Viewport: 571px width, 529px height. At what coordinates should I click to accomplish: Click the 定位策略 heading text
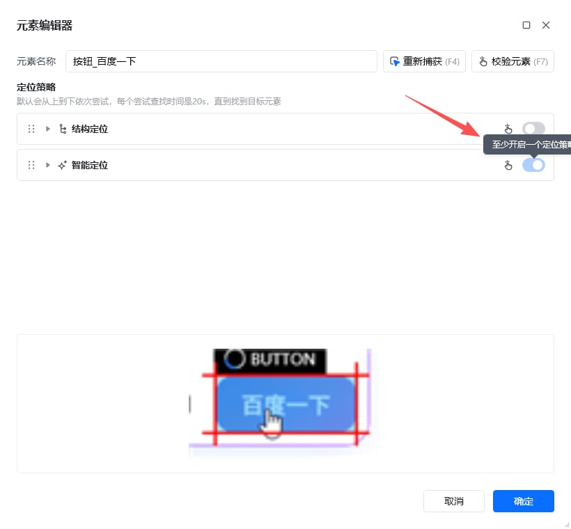[x=36, y=87]
